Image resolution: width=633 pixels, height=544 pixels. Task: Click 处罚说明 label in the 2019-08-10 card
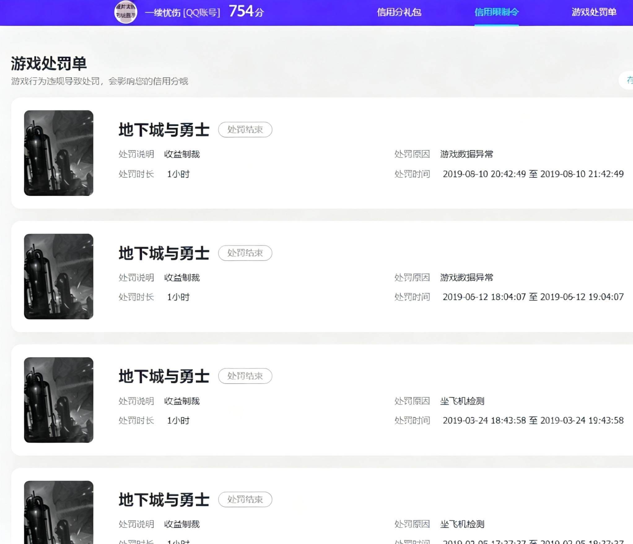pos(136,154)
